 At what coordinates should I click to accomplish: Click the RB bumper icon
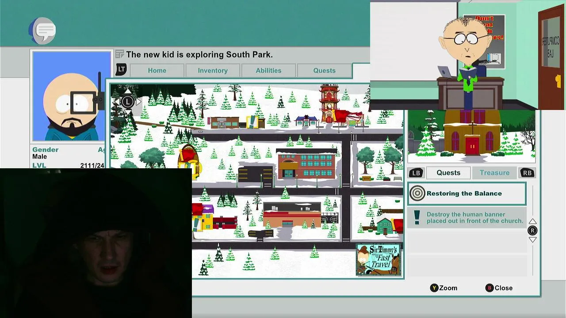527,173
